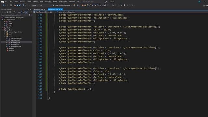
Task: Select Hazel.log file
Action: click(x=11, y=48)
